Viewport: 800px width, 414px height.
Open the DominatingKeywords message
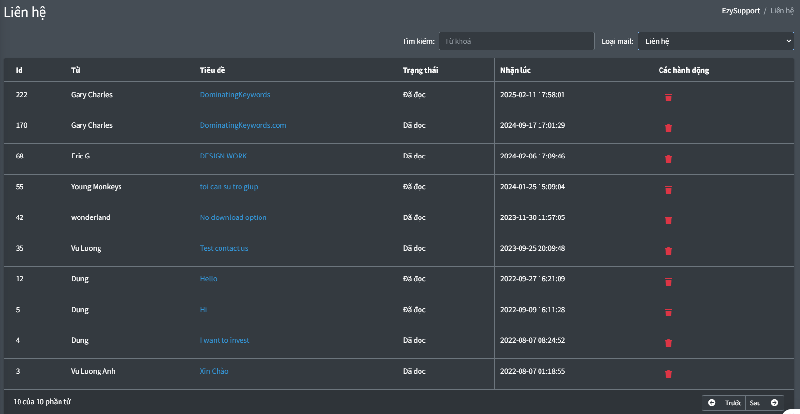point(235,95)
